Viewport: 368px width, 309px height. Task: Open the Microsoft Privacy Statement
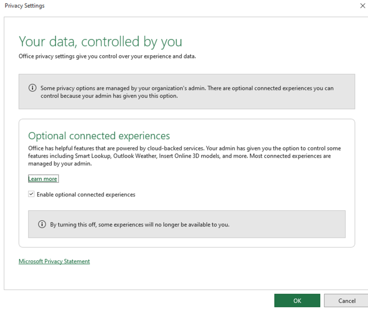pyautogui.click(x=54, y=261)
